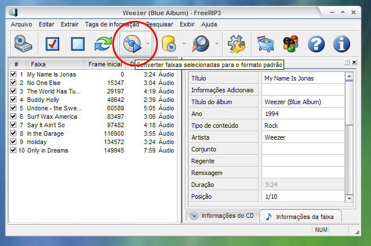Uncheck track 1 My Name Is Jonas
This screenshot has height=246, width=371.
pyautogui.click(x=14, y=74)
